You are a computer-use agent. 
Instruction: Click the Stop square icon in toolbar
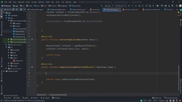(153, 6)
